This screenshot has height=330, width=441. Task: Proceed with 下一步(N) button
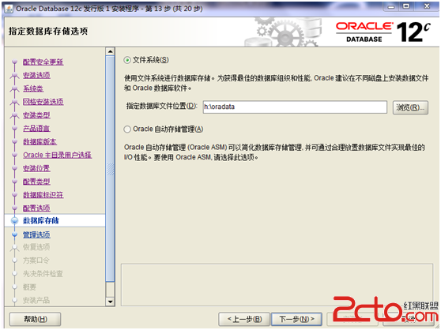click(x=296, y=319)
